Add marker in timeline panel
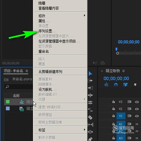This screenshot has width=141, height=141. coord(135,85)
